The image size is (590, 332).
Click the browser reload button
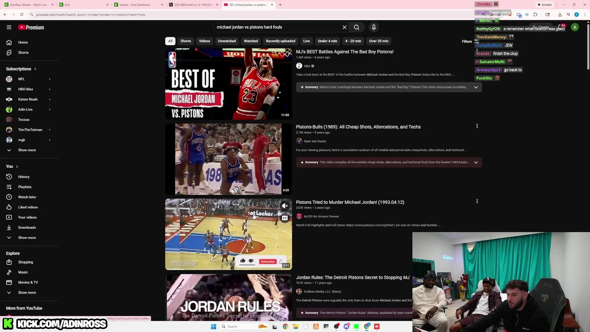coord(21,14)
